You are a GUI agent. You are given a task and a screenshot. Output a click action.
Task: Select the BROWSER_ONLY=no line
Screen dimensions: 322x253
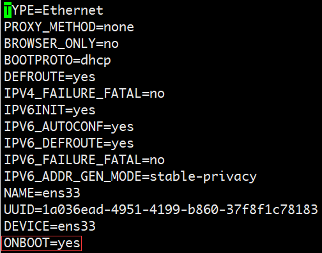click(61, 43)
